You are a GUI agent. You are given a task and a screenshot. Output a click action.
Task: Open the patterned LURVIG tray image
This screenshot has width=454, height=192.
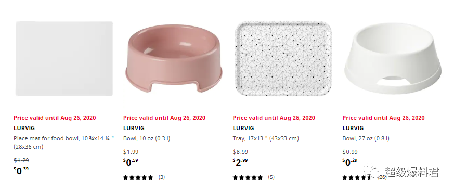(283, 58)
